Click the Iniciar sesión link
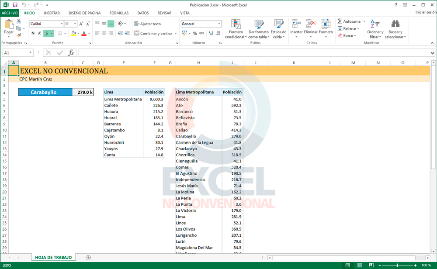 coord(425,13)
